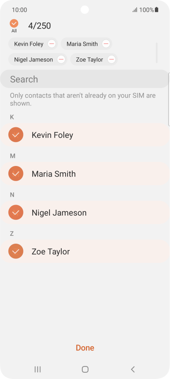The image size is (170, 379).
Task: Select the Zoe Taylor name row
Action: pyautogui.click(x=85, y=251)
